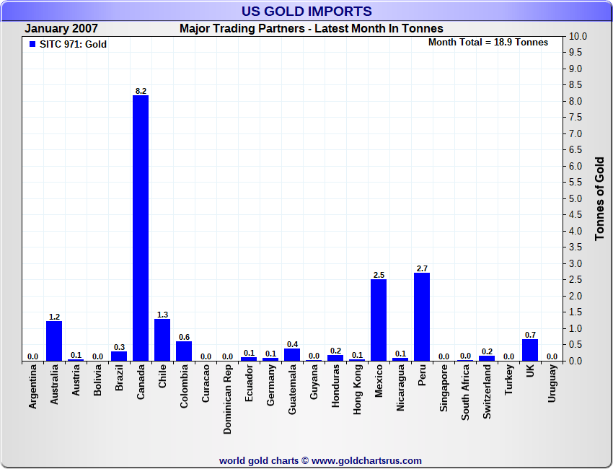Select the Colombia bar at 0.6

[x=184, y=351]
